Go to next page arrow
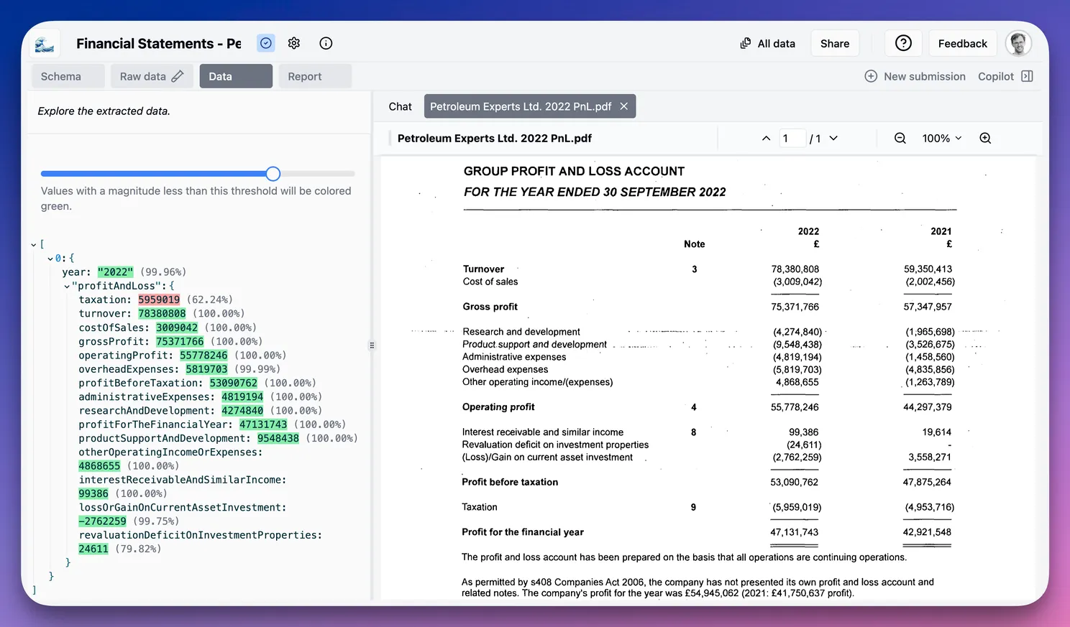1070x627 pixels. pyautogui.click(x=833, y=138)
